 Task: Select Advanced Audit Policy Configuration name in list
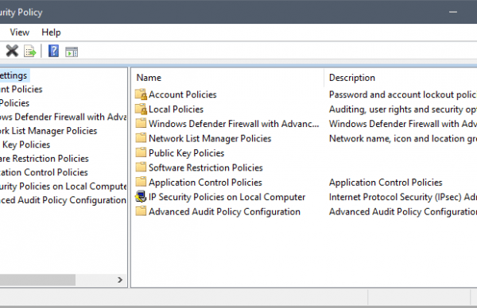point(224,211)
